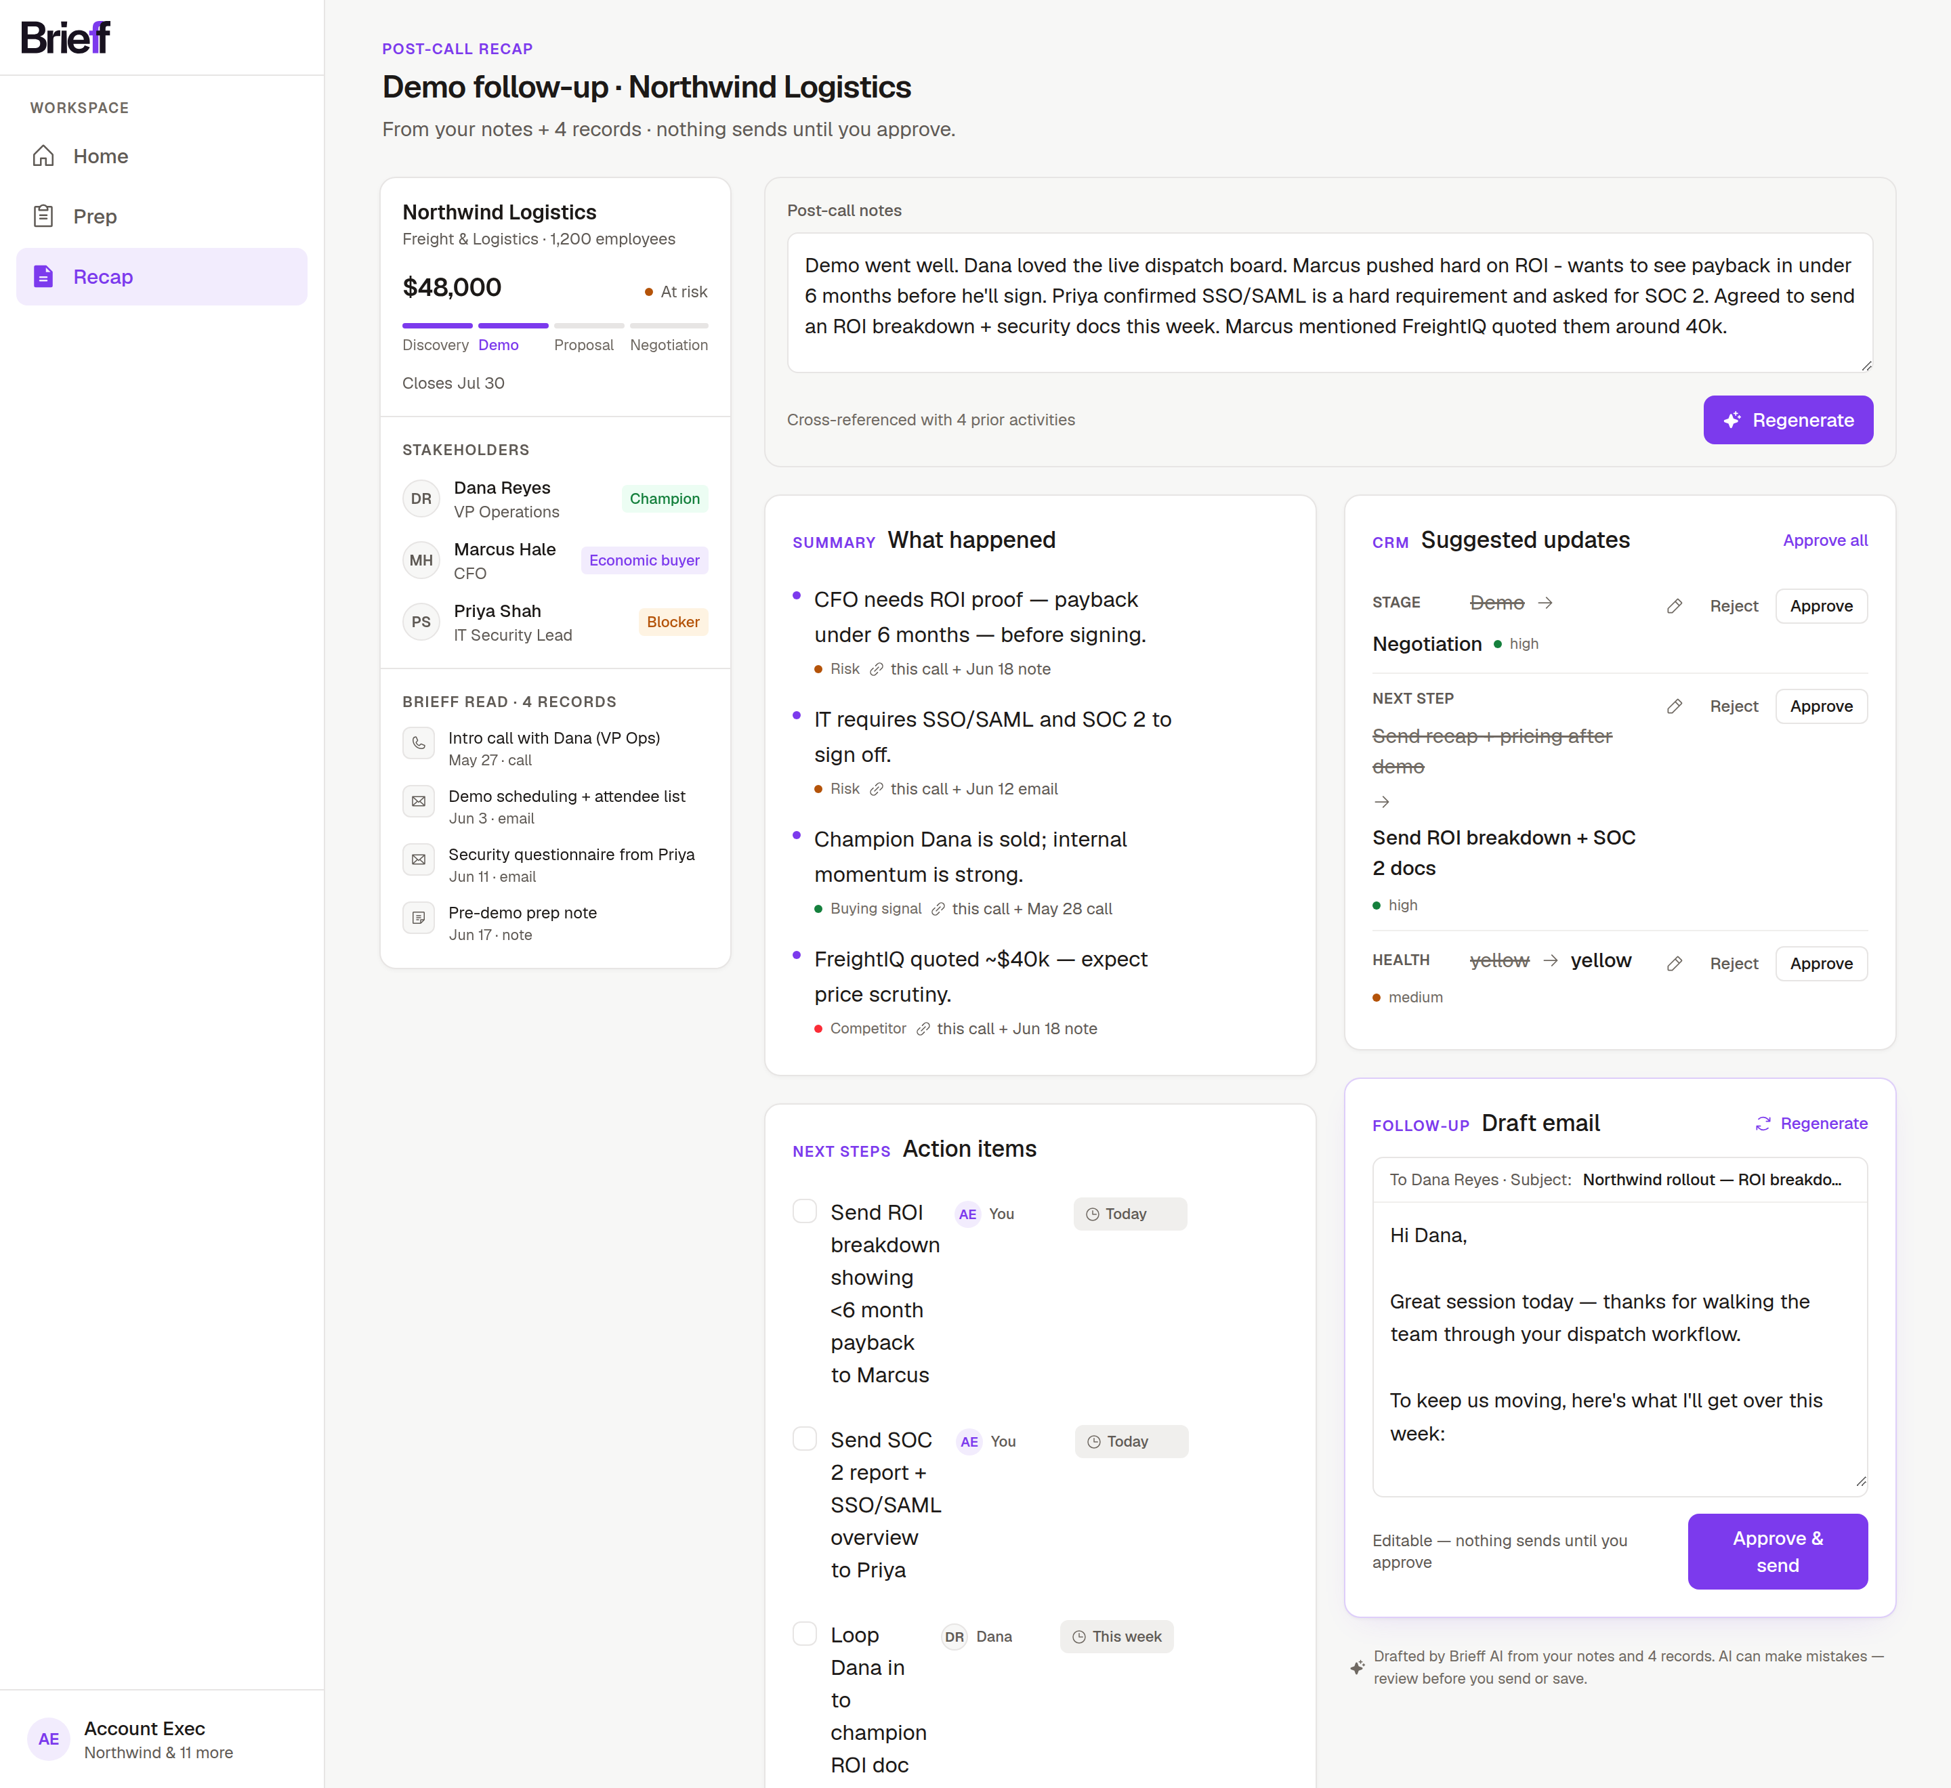This screenshot has height=1788, width=1951.
Task: Reject the Next Step update
Action: click(1734, 706)
